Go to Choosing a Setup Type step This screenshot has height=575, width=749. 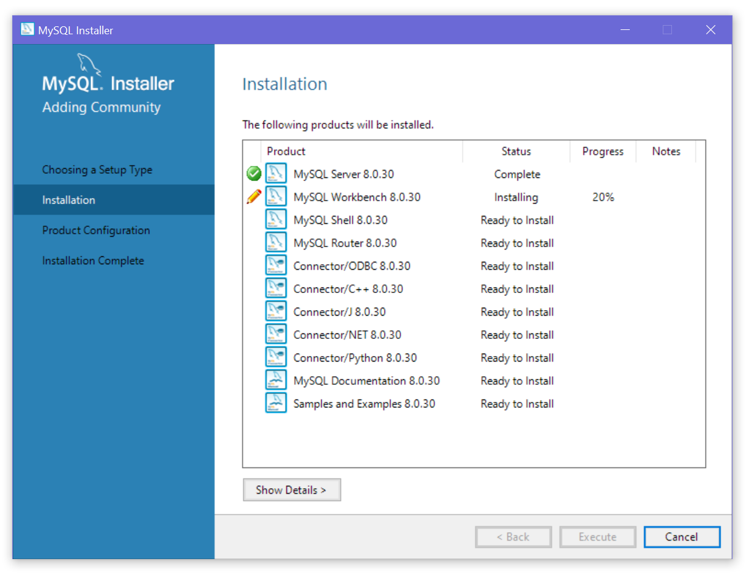click(x=97, y=169)
